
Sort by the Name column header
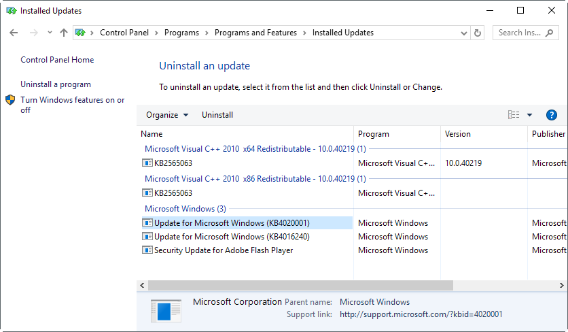click(245, 134)
